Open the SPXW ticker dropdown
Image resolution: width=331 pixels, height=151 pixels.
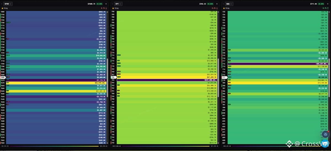click(9, 4)
